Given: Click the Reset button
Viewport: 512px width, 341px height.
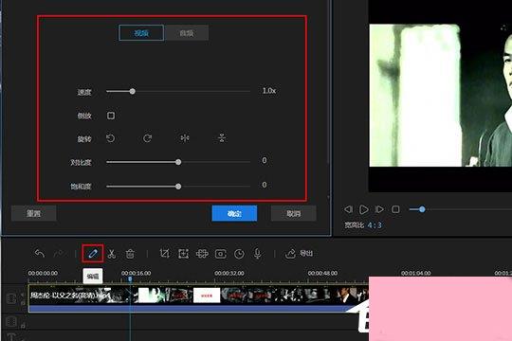Looking at the screenshot, I should click(33, 213).
